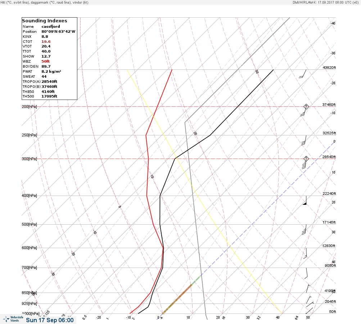Viewport: 361px width, 324px height.
Task: Click the 925[hPa] pressure label
Action: click(29, 303)
